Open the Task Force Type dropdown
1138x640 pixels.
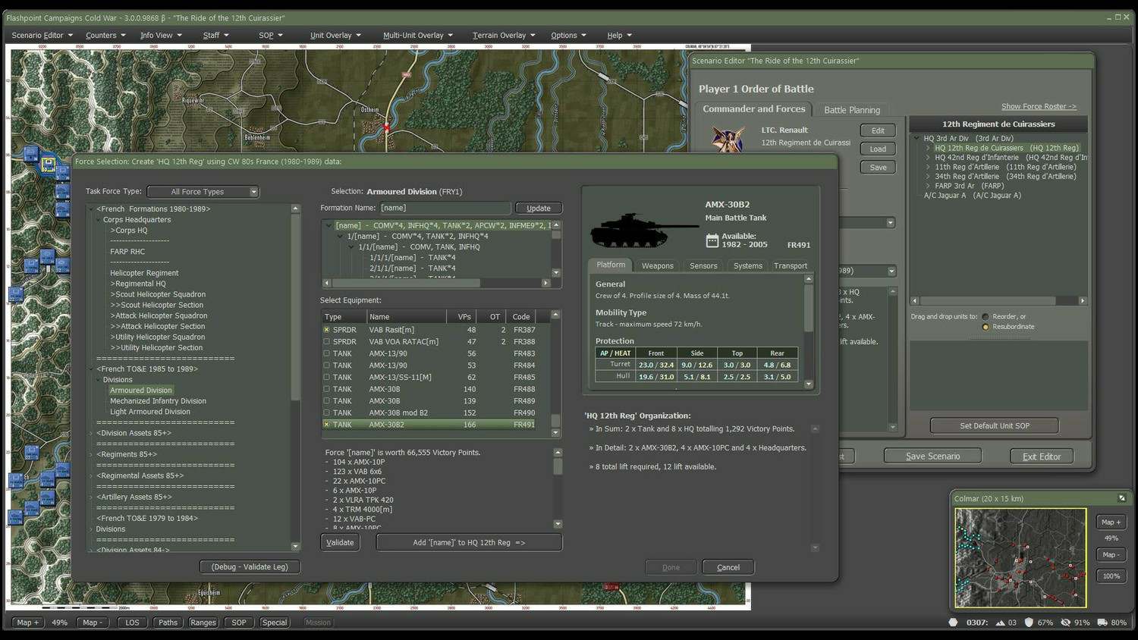203,192
